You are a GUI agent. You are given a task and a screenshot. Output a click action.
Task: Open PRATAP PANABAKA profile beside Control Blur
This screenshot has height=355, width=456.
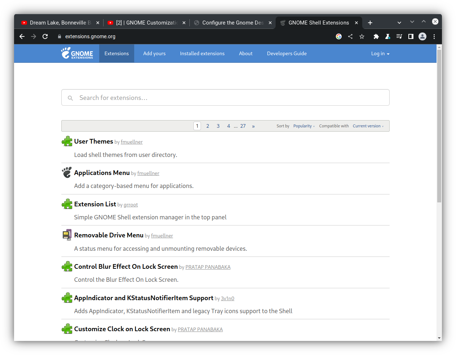pos(208,267)
